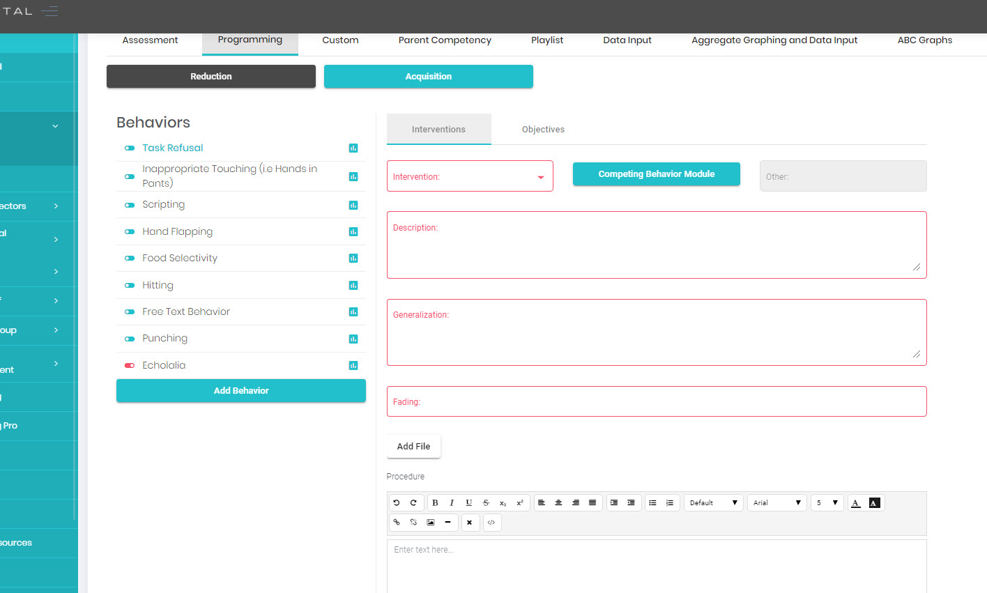
Task: Insert a horizontal rule
Action: tap(447, 522)
